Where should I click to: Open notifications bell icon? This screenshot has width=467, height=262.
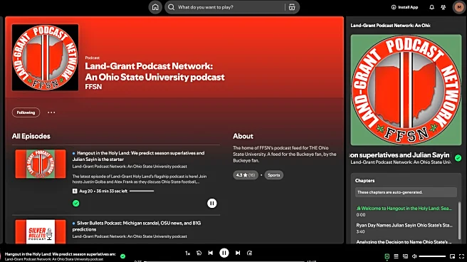pyautogui.click(x=431, y=7)
